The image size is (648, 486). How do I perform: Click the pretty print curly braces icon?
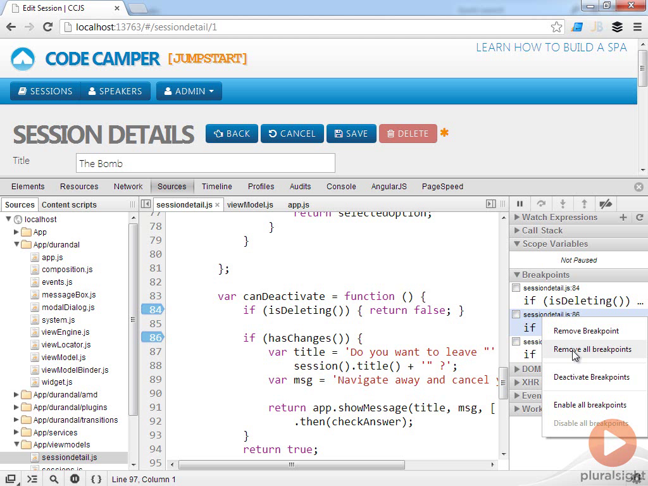click(x=96, y=479)
